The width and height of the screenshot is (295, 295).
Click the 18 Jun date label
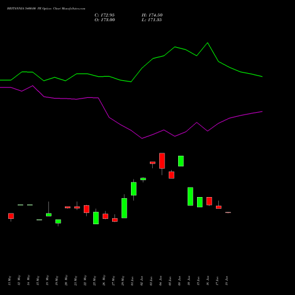point(227,281)
